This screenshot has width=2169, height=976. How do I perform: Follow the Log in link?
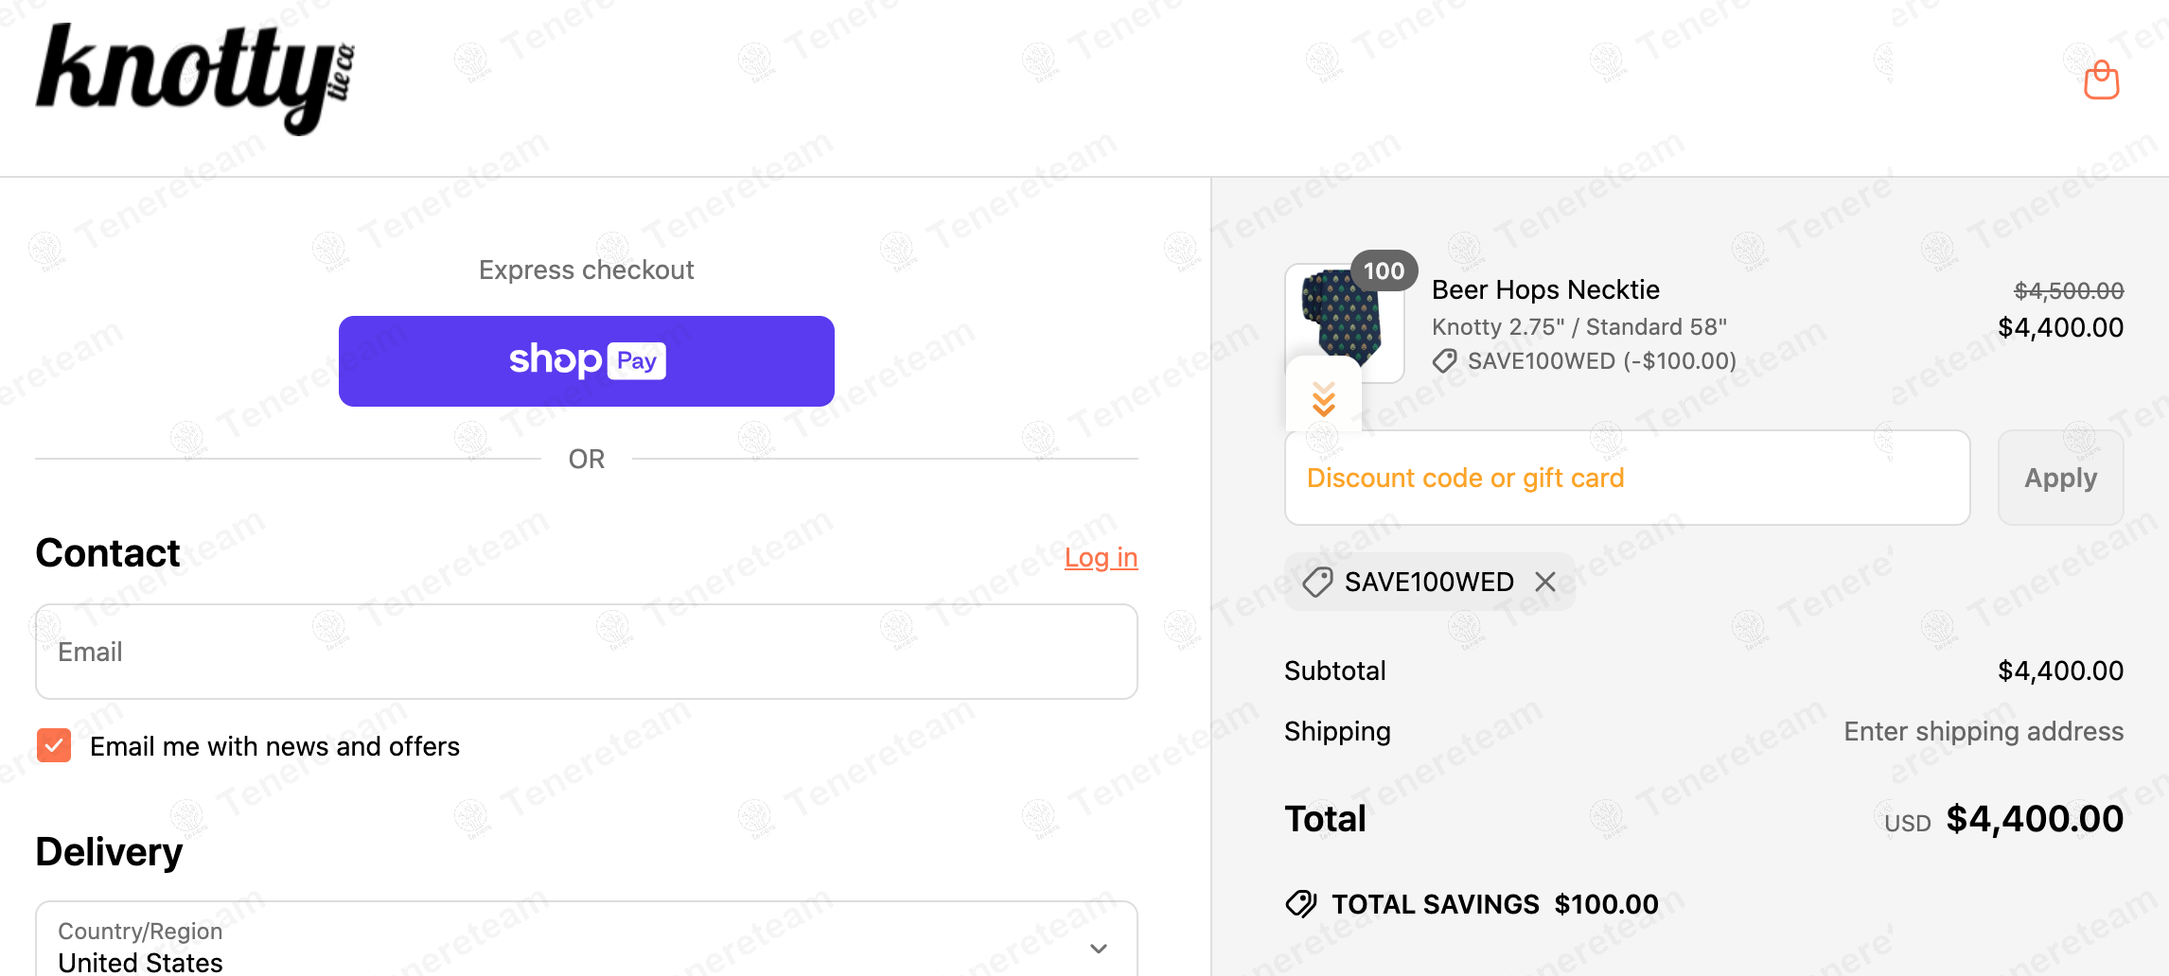pyautogui.click(x=1101, y=558)
